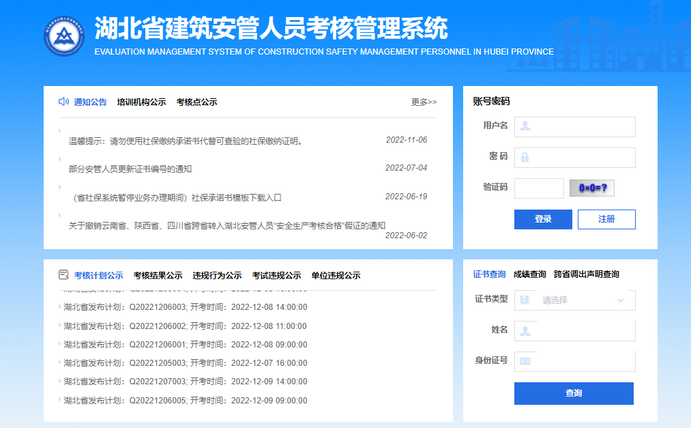Screen dimensions: 691x428
Task: Click the date 2022-11-06
Action: 407,140
